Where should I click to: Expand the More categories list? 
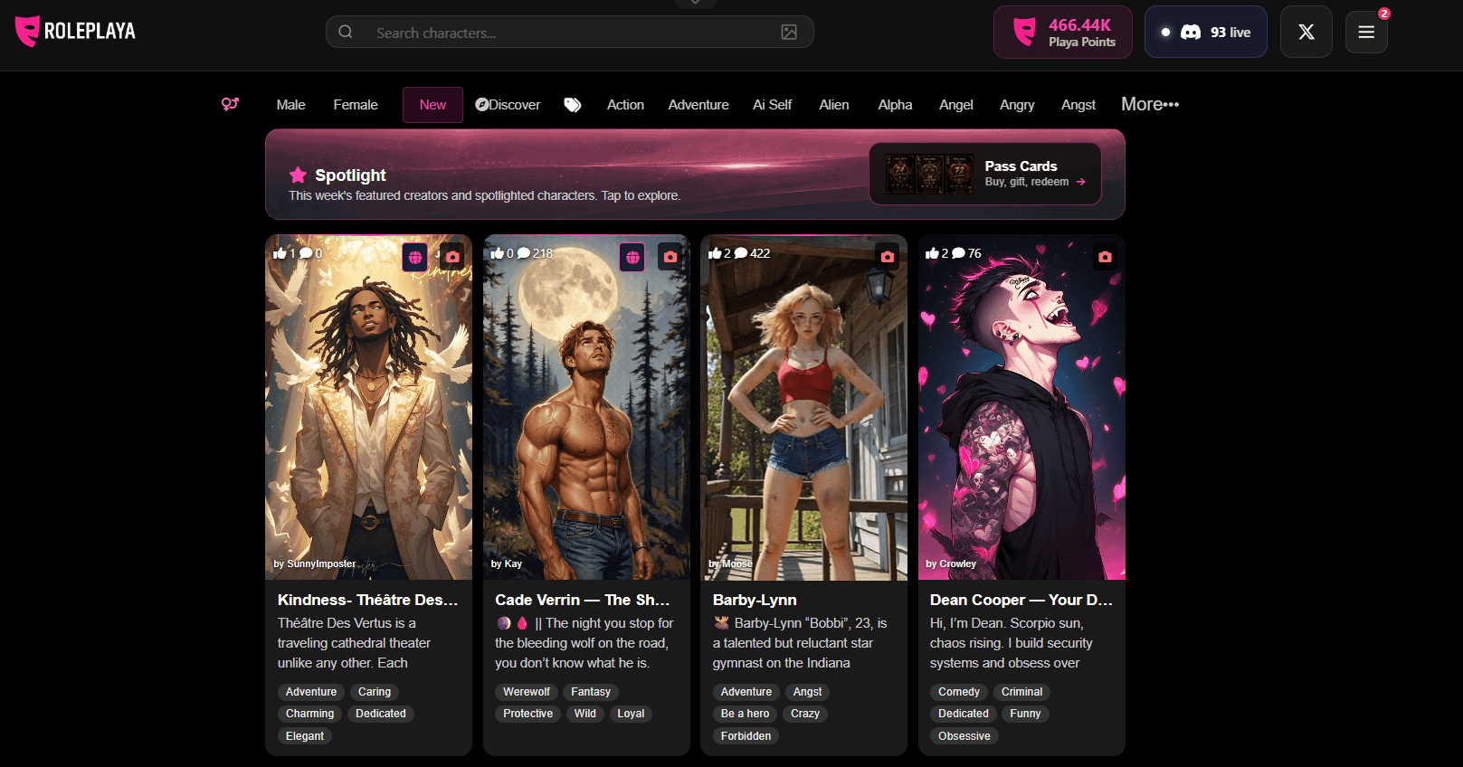[x=1150, y=104]
